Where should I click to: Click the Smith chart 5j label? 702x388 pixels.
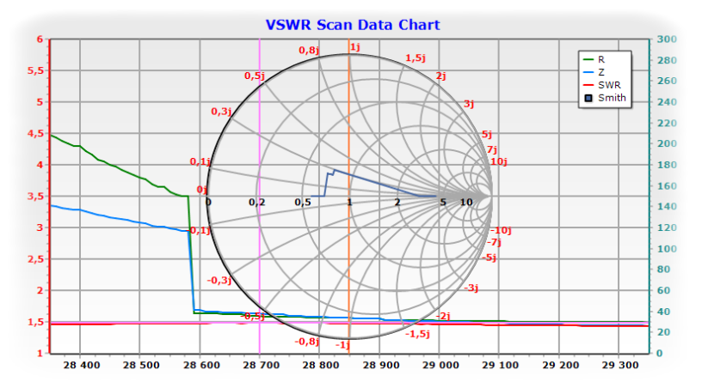(x=487, y=135)
